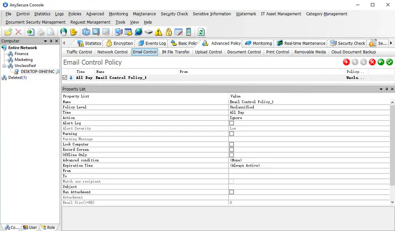Switch to the Encryption tab
This screenshot has width=395, height=231.
[x=119, y=43]
